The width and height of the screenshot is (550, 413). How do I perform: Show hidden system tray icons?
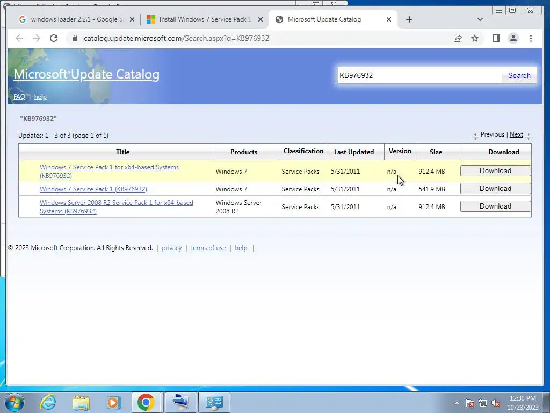[457, 403]
